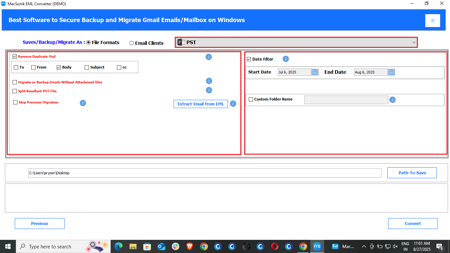450x253 pixels.
Task: Click the Start Date field Jul 6, 2025
Action: click(294, 72)
